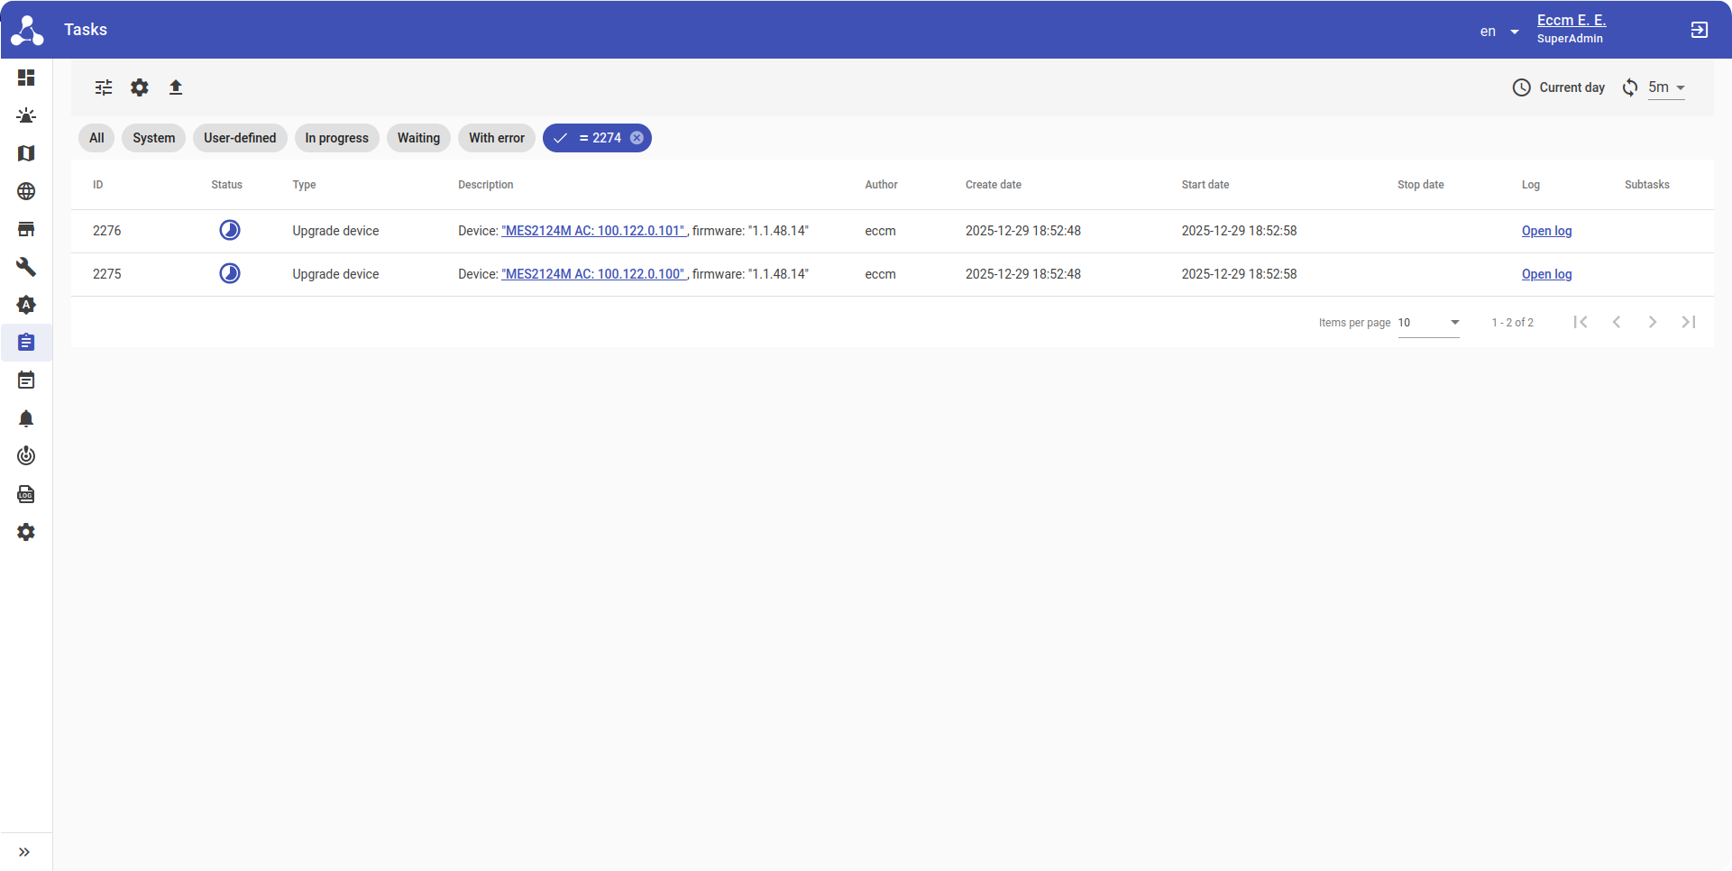The width and height of the screenshot is (1732, 871).
Task: Open the map icon in sidebar
Action: (x=26, y=153)
